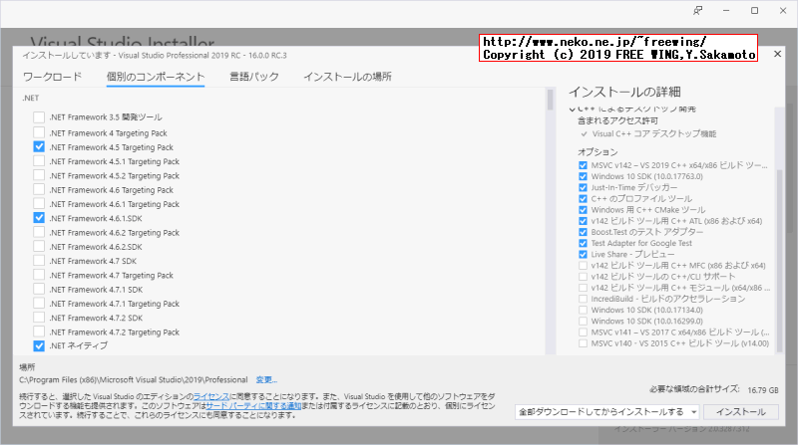Enable .NET Framework 4.7.1 SDK
Image resolution: width=798 pixels, height=445 pixels.
coord(39,289)
